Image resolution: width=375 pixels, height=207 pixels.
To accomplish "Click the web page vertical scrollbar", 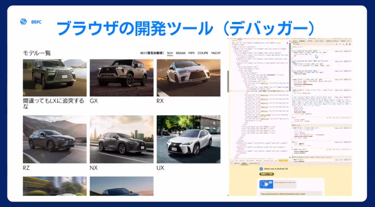I will pos(228,81).
